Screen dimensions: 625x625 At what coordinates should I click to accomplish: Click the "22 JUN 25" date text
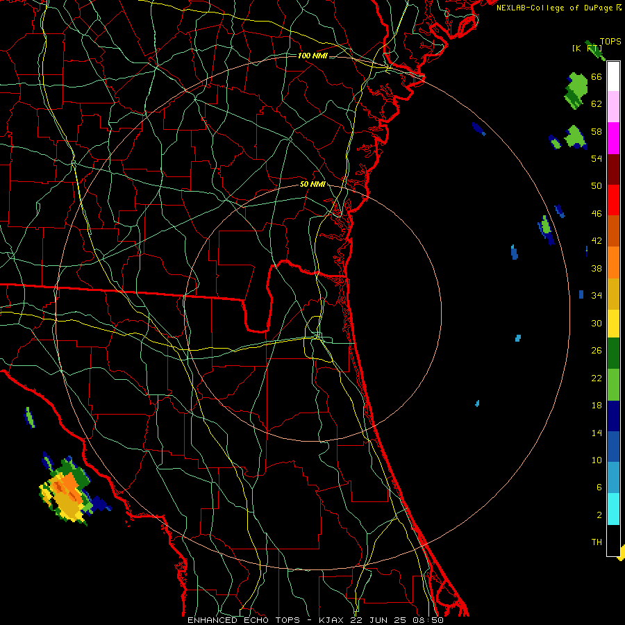[378, 620]
